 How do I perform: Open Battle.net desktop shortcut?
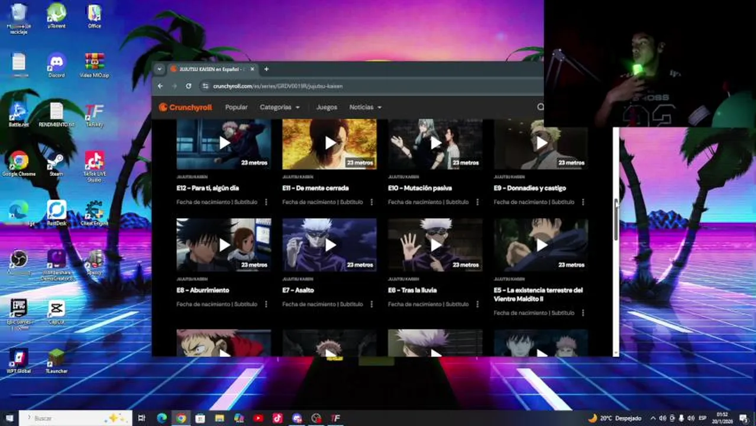18,115
